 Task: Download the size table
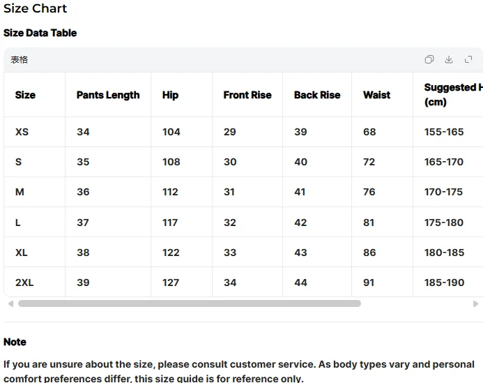pos(449,60)
